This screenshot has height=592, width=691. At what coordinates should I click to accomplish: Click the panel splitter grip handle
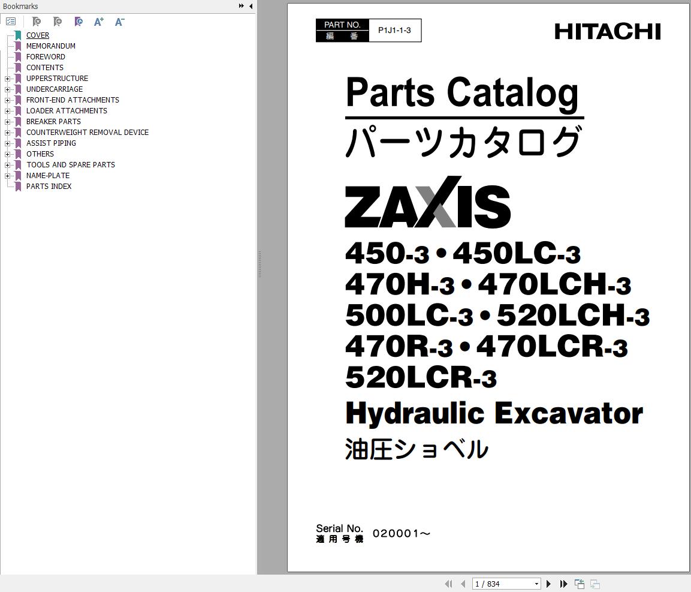pos(259,264)
